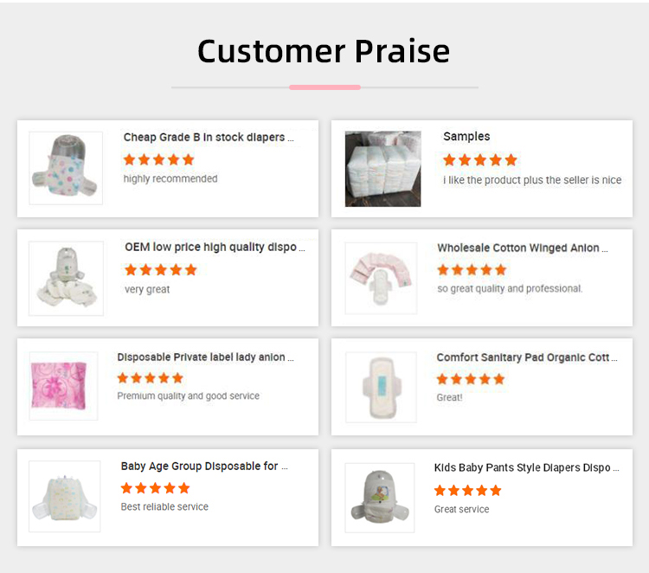Image resolution: width=649 pixels, height=573 pixels.
Task: Click the pink lady anion pad package
Action: click(63, 386)
